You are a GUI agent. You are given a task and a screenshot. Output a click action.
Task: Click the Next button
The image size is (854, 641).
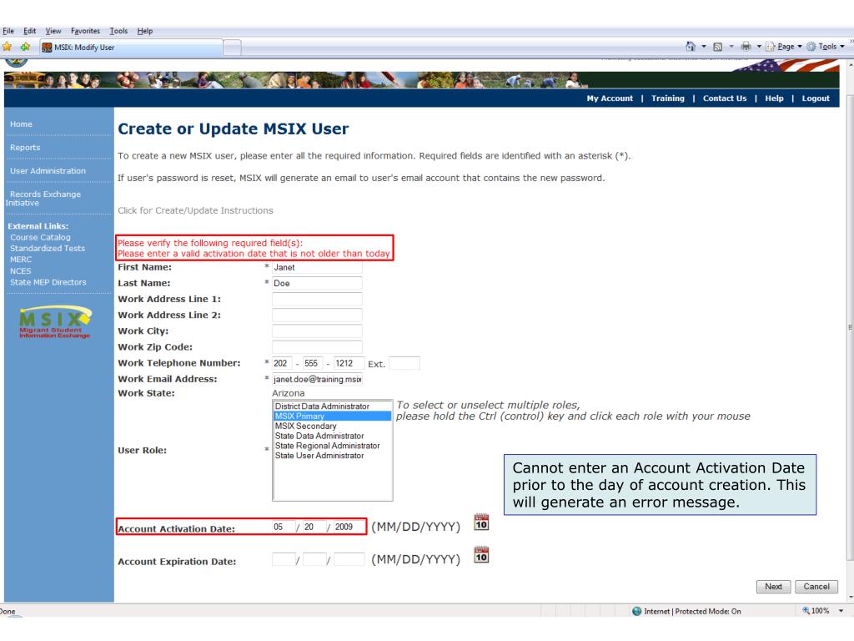tap(773, 587)
